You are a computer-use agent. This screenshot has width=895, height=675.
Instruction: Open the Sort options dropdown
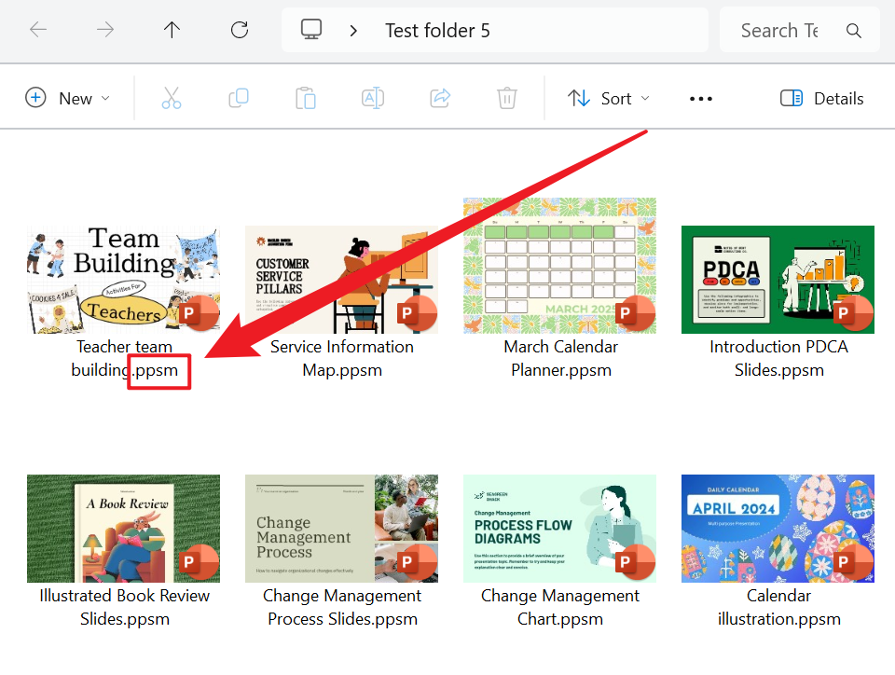(x=609, y=98)
